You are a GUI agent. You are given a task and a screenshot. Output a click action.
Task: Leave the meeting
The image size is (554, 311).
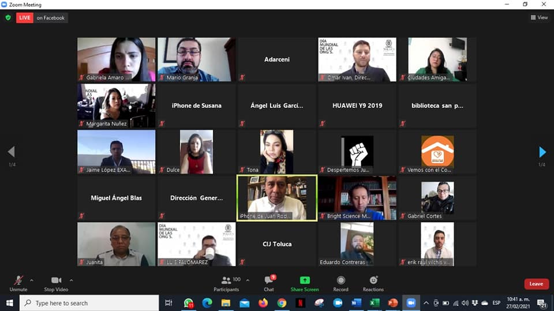pyautogui.click(x=536, y=284)
